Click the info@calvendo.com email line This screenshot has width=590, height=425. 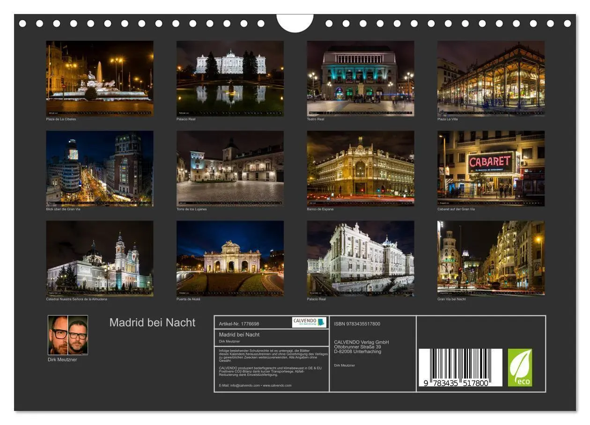click(x=255, y=386)
